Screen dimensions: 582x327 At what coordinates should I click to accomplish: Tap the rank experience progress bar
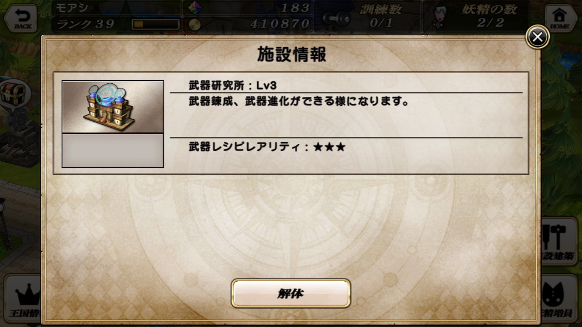tap(156, 24)
